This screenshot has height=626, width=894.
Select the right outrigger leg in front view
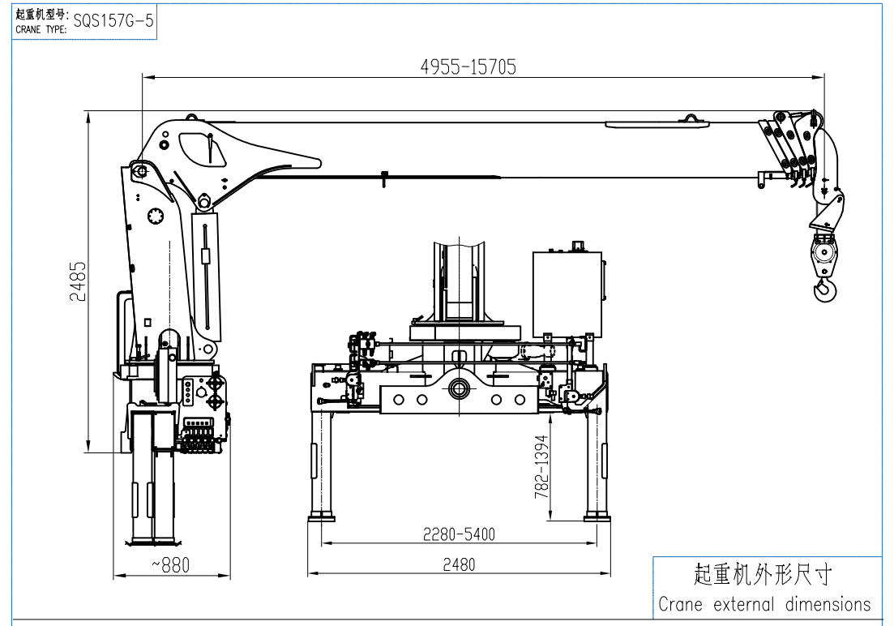click(597, 462)
